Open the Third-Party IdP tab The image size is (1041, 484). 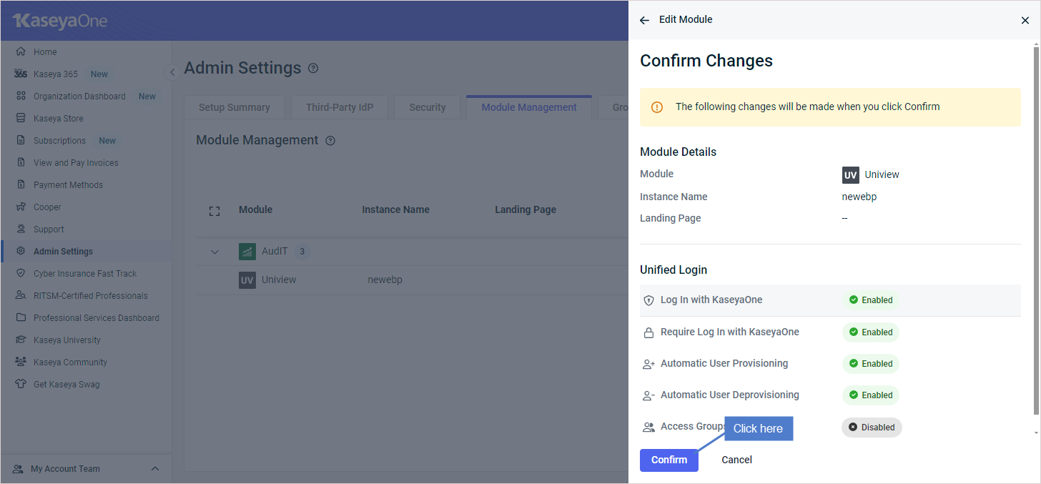click(340, 107)
